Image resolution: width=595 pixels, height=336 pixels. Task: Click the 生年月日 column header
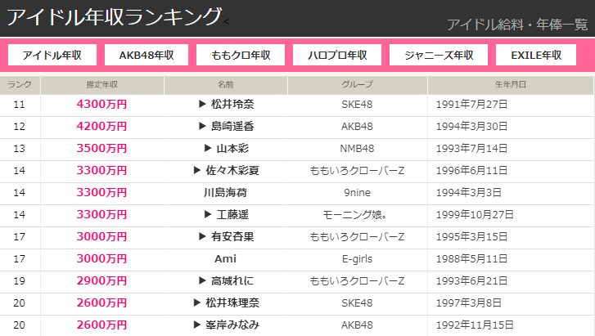pyautogui.click(x=511, y=84)
